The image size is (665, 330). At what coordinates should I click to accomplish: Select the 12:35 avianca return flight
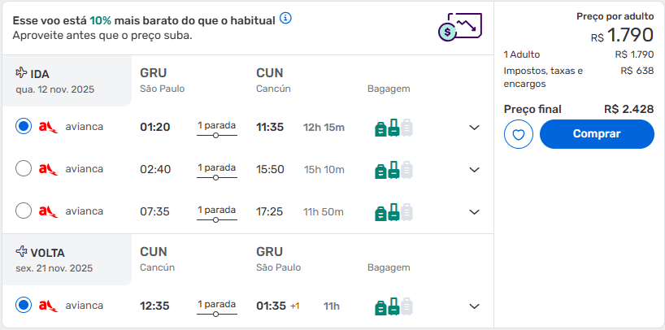pyautogui.click(x=24, y=305)
